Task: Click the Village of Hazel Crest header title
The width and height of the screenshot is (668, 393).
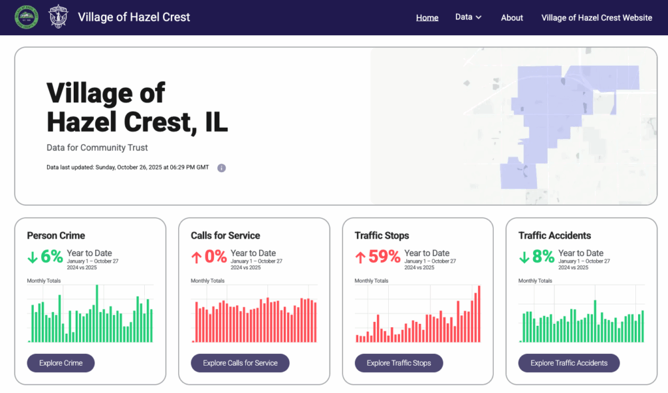Action: (x=134, y=18)
